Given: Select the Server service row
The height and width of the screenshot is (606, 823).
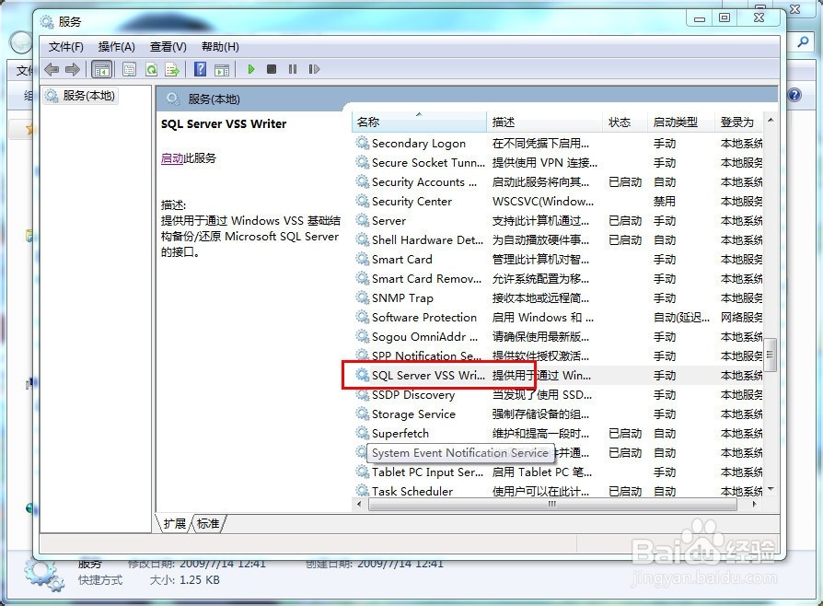Looking at the screenshot, I should pos(558,220).
